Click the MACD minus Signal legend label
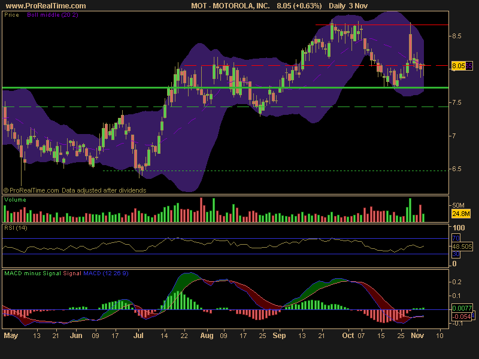This screenshot has width=479, height=359. (32, 273)
